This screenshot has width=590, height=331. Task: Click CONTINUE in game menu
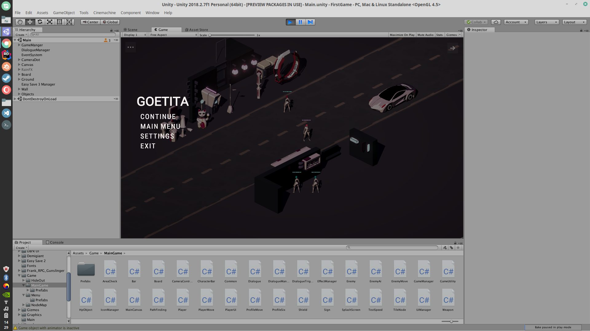point(158,117)
